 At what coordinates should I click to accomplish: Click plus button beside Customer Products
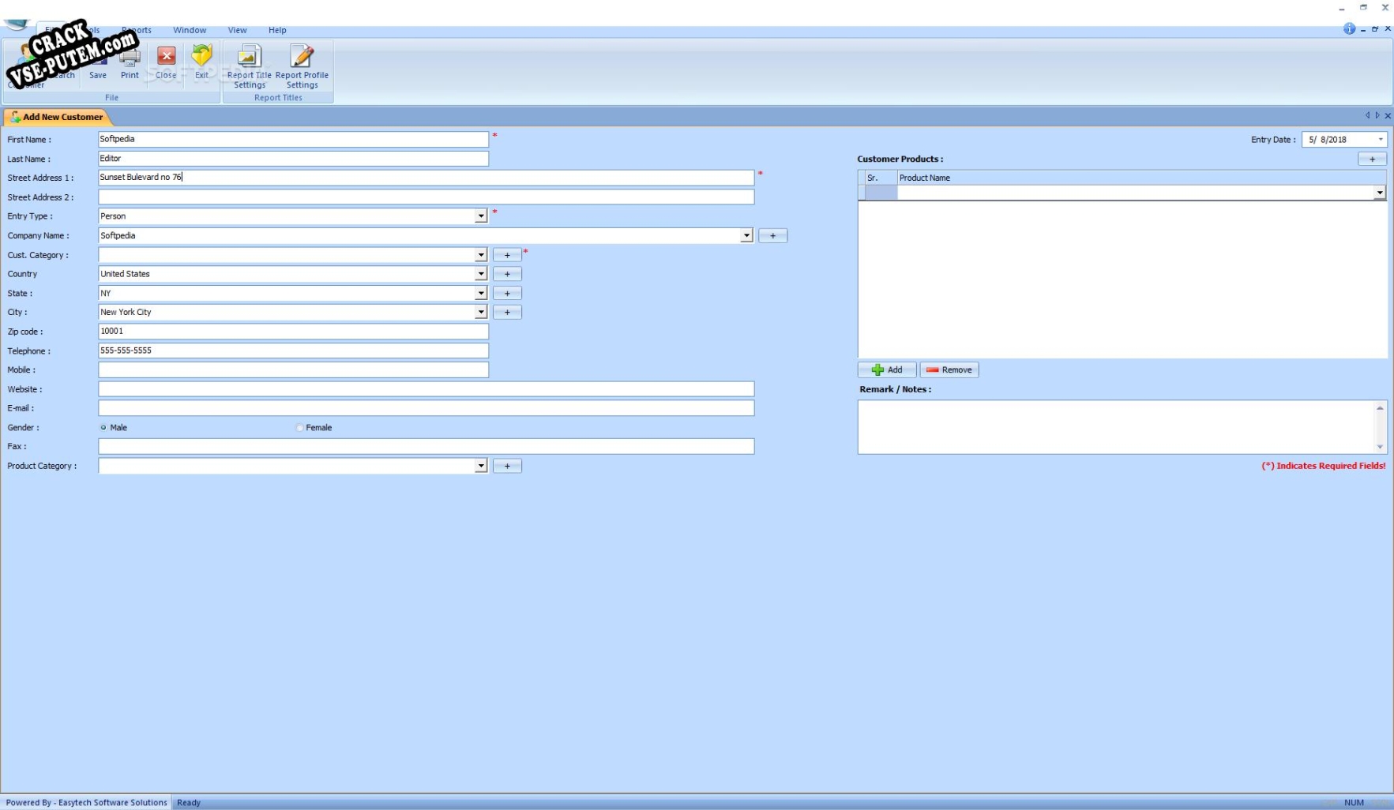pyautogui.click(x=1372, y=159)
